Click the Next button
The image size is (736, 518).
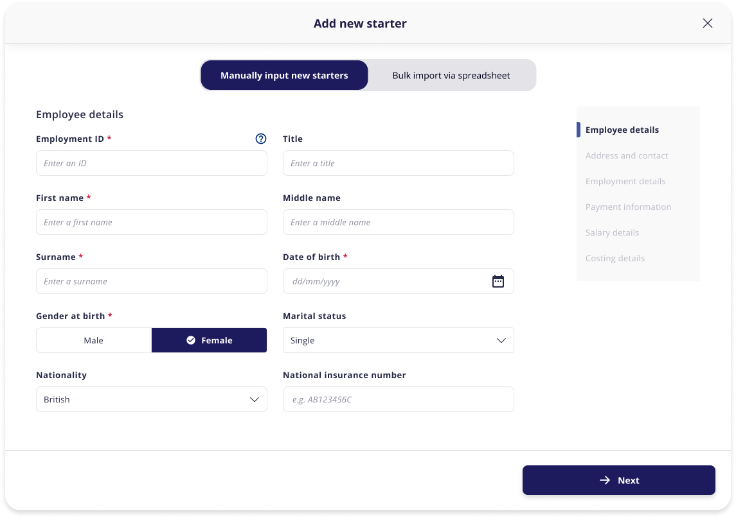pos(618,480)
